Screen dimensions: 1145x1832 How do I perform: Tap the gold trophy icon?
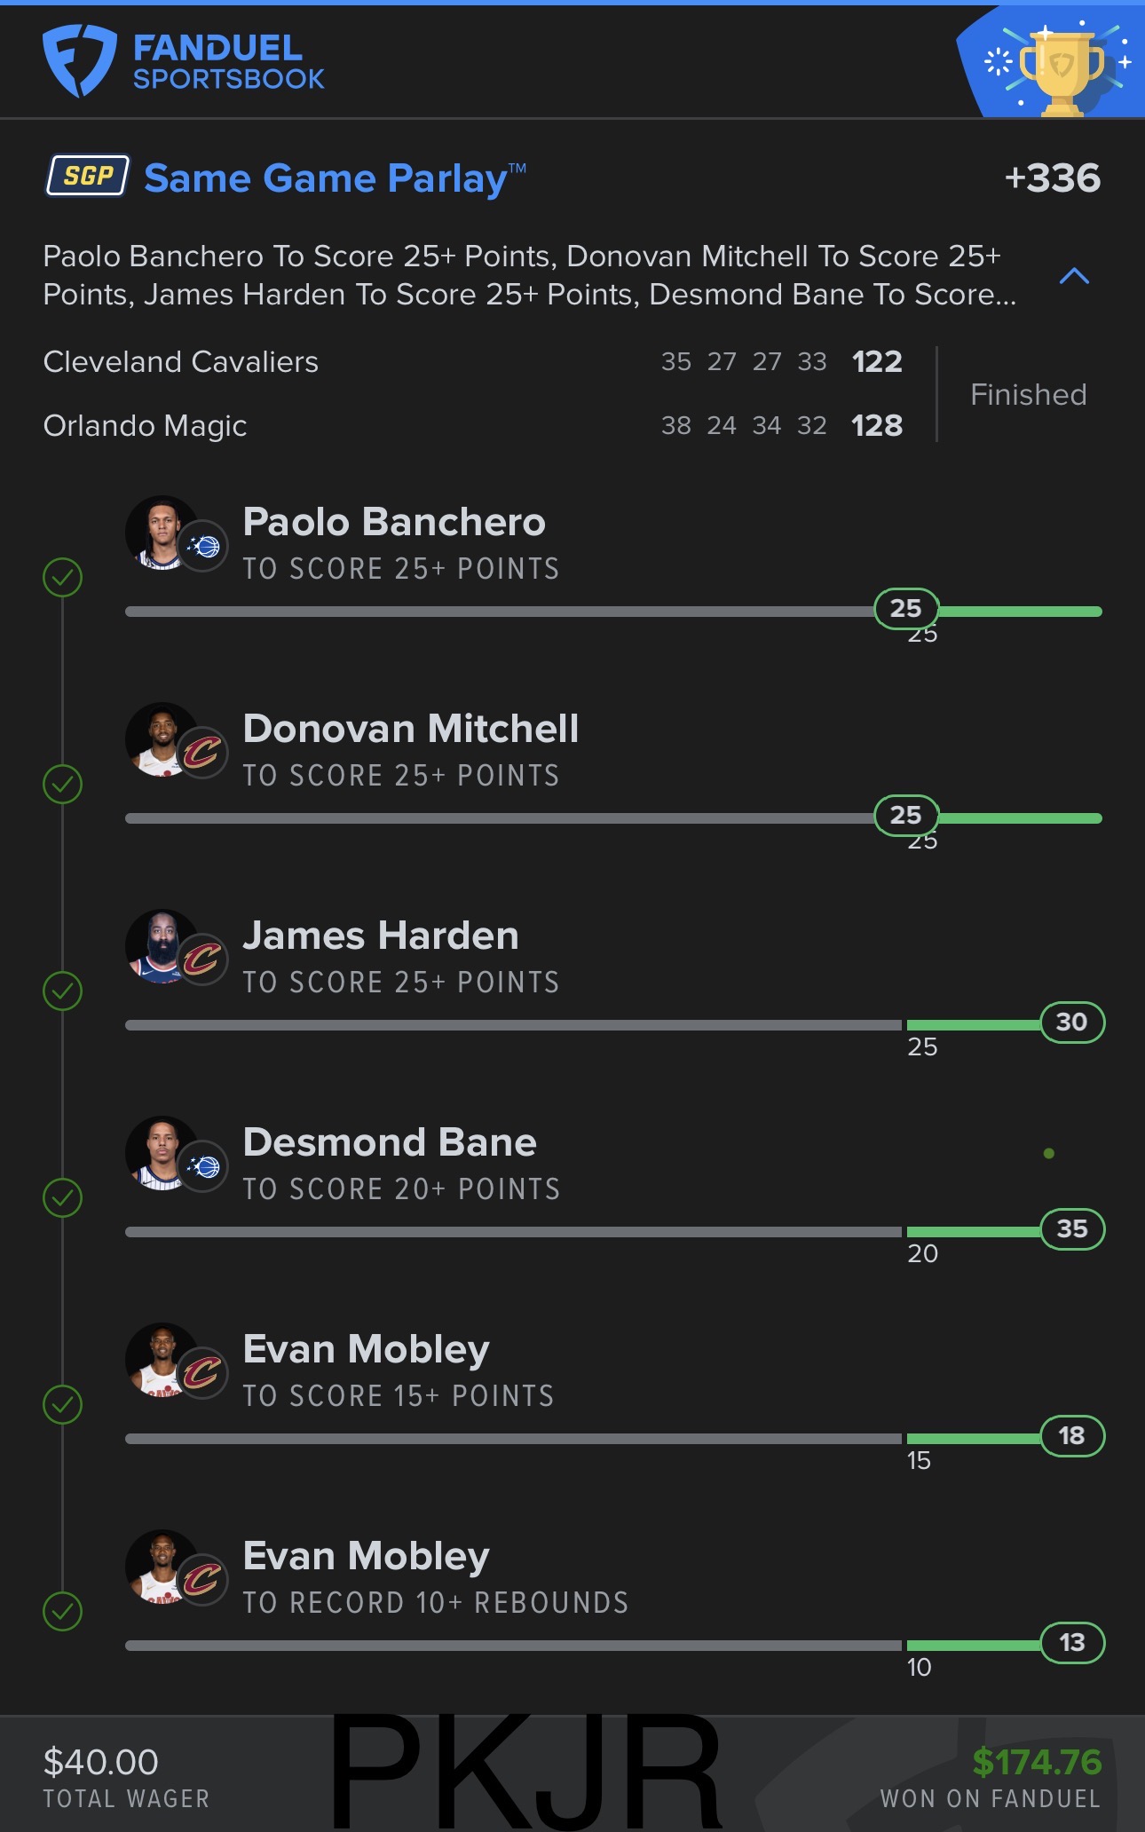click(x=1061, y=71)
